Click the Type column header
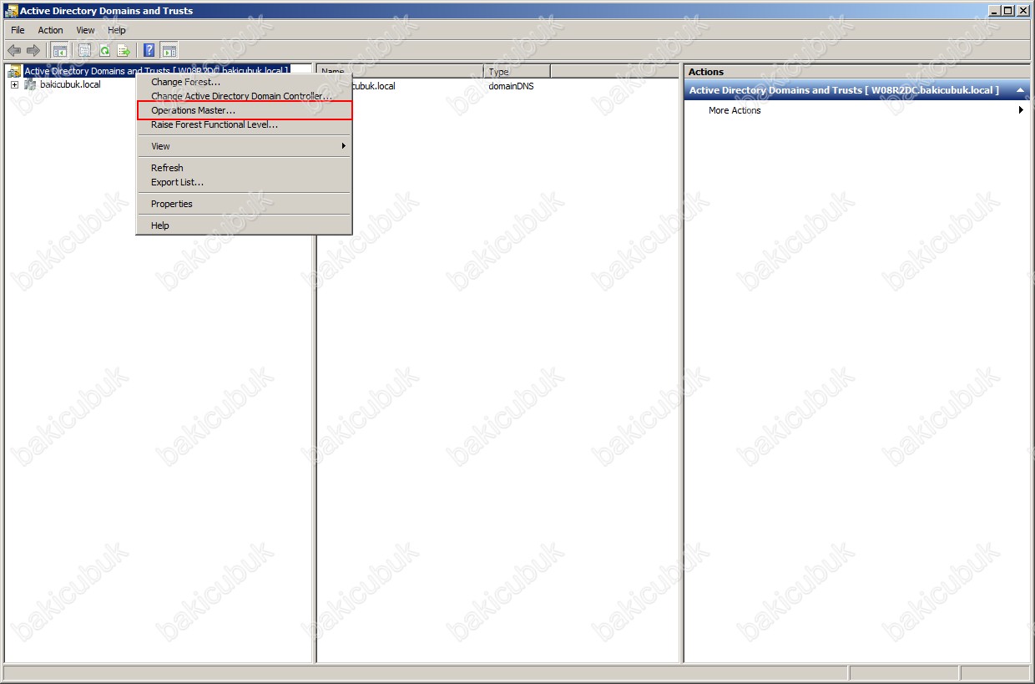Viewport: 1035px width, 684px height. [x=517, y=71]
